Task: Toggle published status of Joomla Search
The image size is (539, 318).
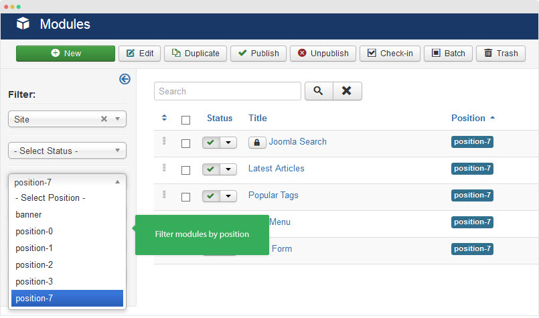Action: (x=211, y=143)
